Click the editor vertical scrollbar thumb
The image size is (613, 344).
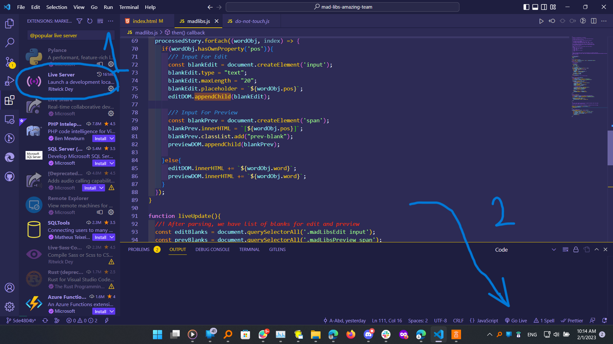point(610,148)
